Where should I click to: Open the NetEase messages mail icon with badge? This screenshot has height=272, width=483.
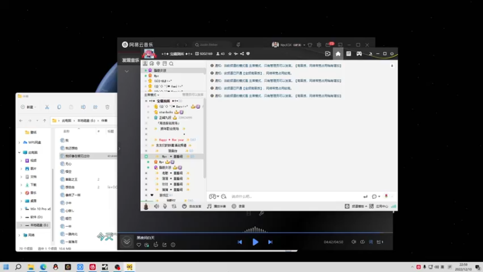tap(329, 45)
